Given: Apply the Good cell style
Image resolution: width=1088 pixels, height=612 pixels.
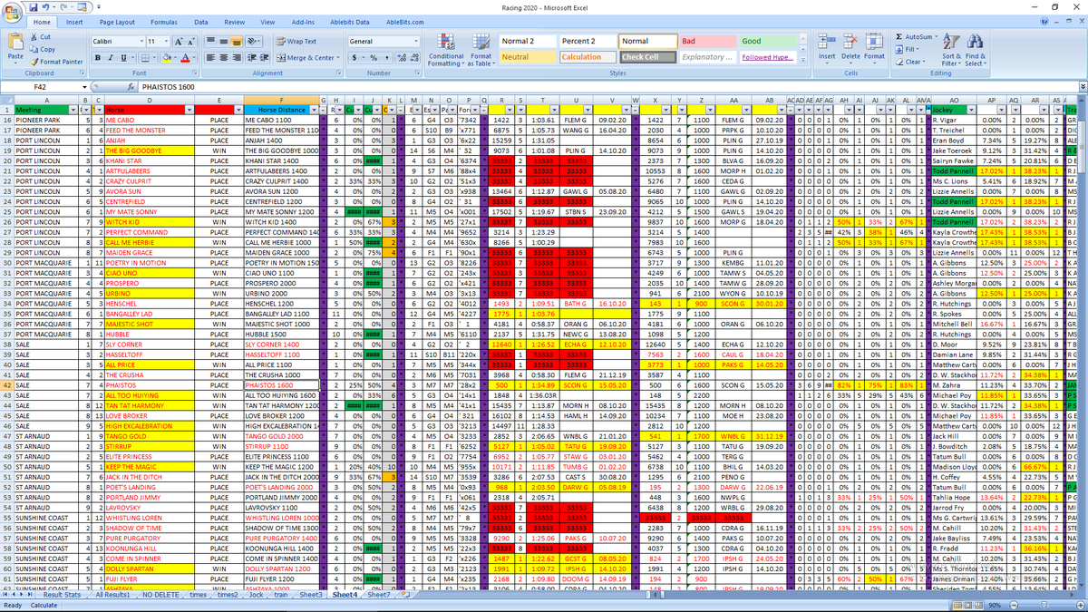Looking at the screenshot, I should pos(768,41).
